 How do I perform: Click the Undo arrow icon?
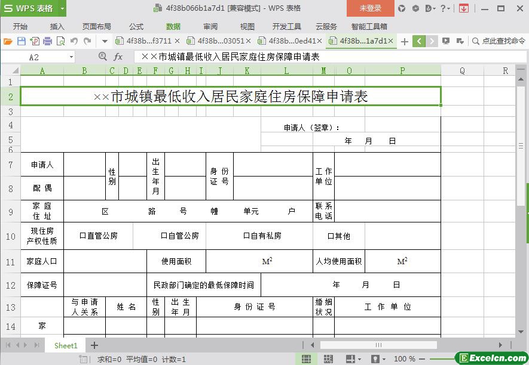pos(74,41)
